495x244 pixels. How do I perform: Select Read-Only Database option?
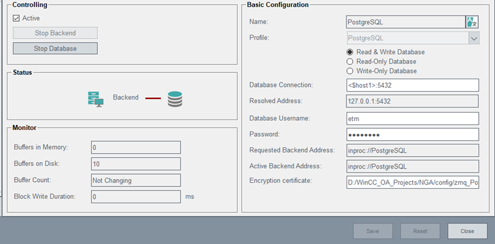[x=350, y=61]
